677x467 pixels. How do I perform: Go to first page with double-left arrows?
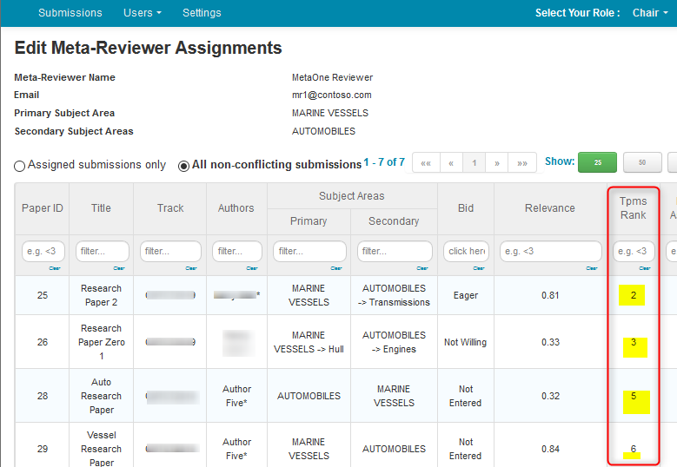(426, 162)
